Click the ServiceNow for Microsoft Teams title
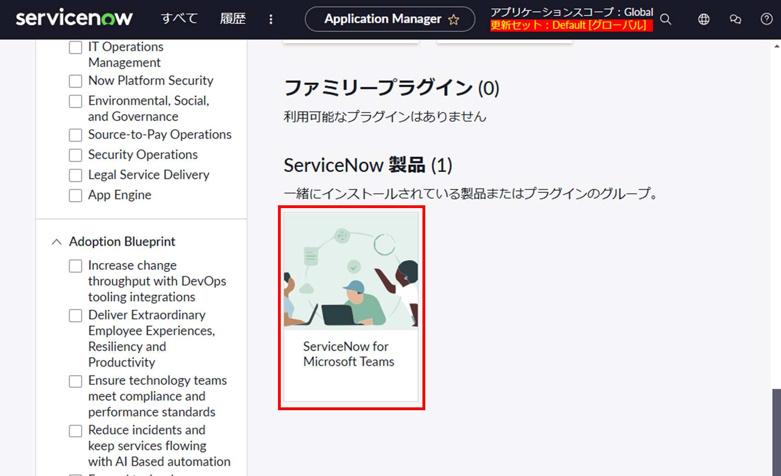 [349, 354]
